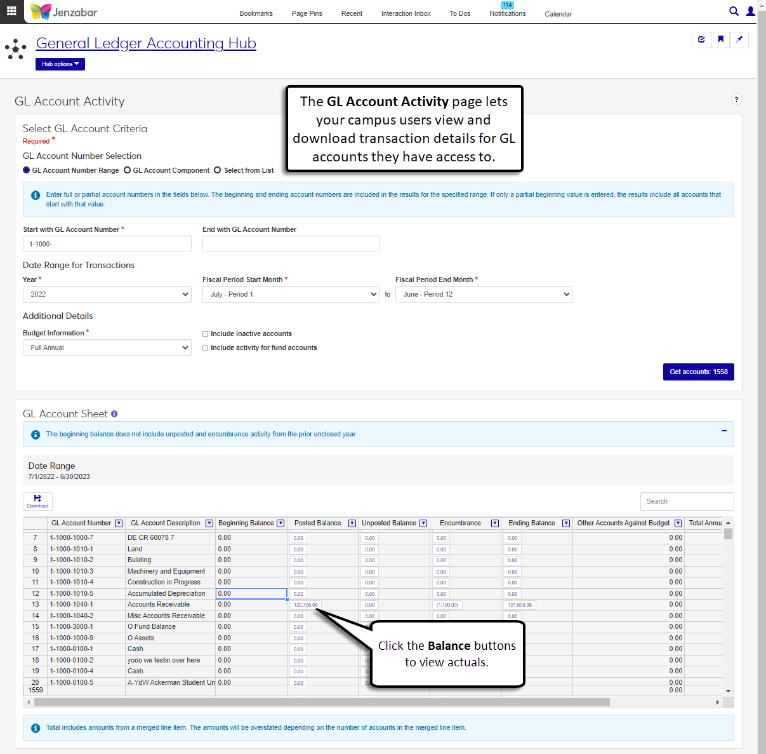The height and width of the screenshot is (754, 766).
Task: Open Fiscal Period Start Month dropdown
Action: [291, 295]
